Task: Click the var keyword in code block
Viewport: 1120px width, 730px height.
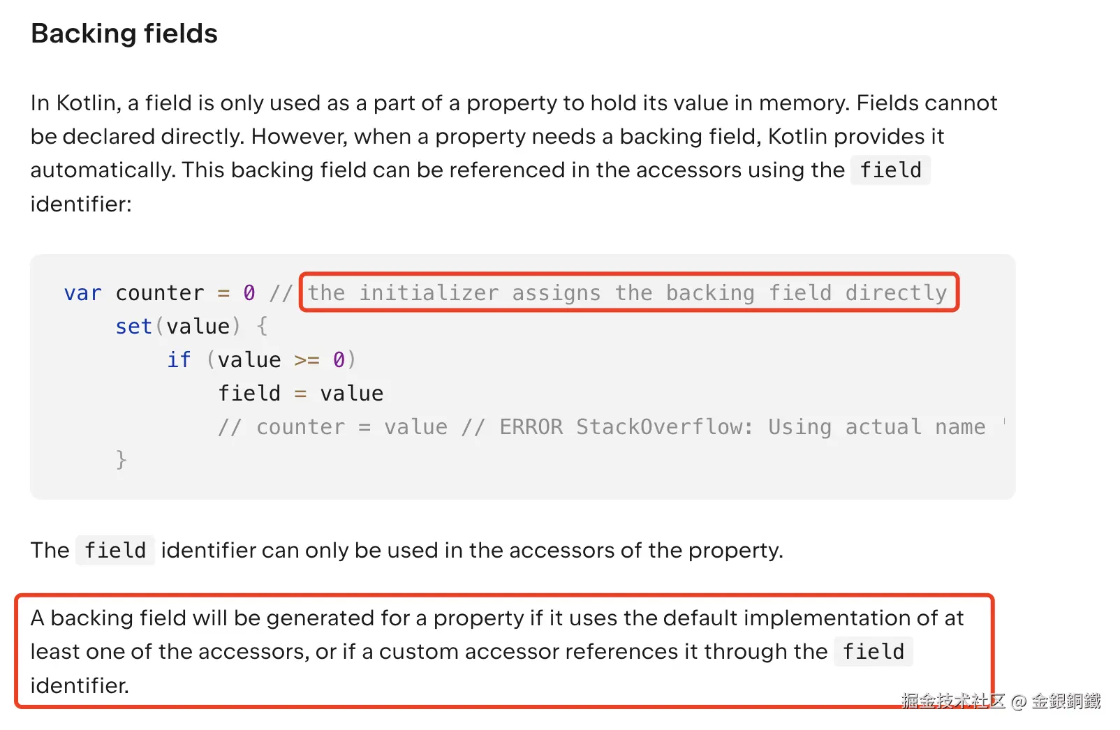Action: point(82,292)
